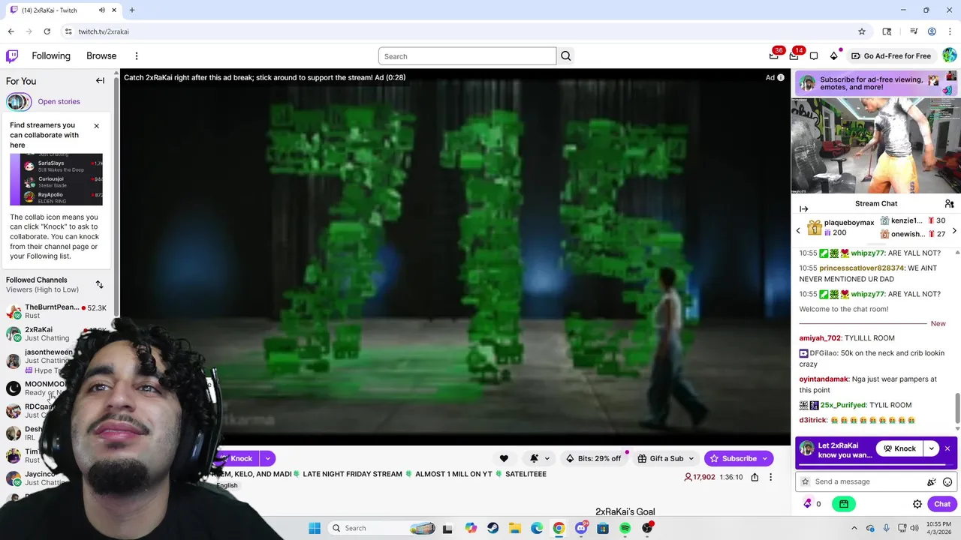Expand the notification bell dropdown

pyautogui.click(x=547, y=458)
